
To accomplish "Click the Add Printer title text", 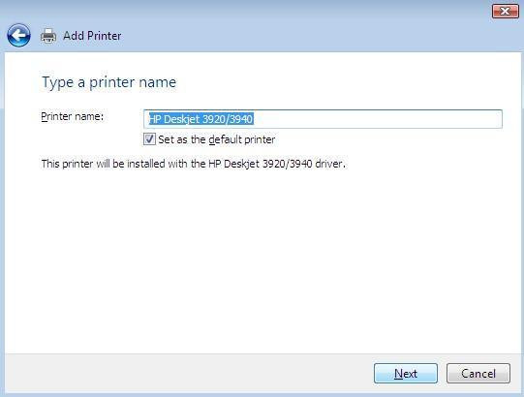I will coord(92,36).
